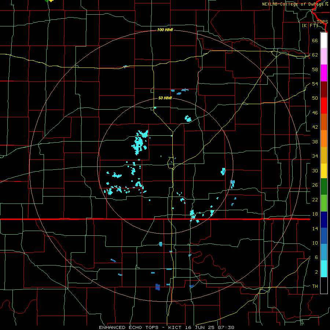This screenshot has height=330, width=330.
Task: Select the light orange legend swatch
Action: 324,139
